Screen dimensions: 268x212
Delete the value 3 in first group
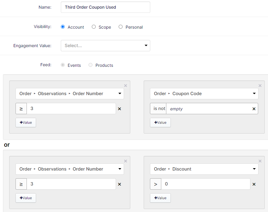coord(120,109)
